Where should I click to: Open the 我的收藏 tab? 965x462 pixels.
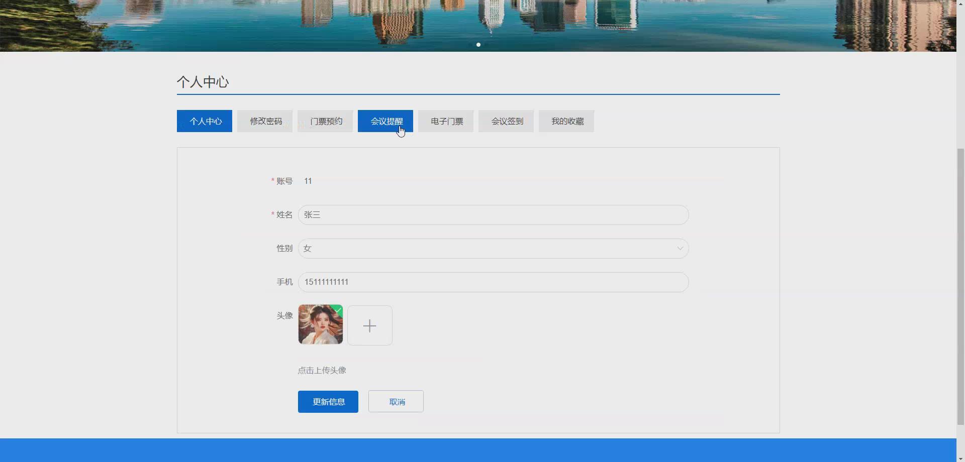click(566, 121)
